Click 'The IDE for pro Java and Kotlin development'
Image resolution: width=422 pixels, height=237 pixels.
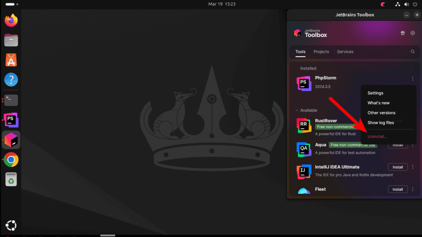354,175
